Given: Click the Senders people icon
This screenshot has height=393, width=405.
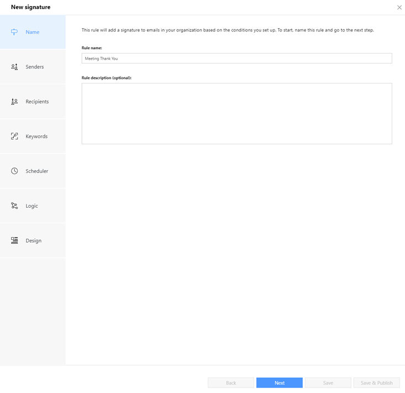Looking at the screenshot, I should pos(14,67).
